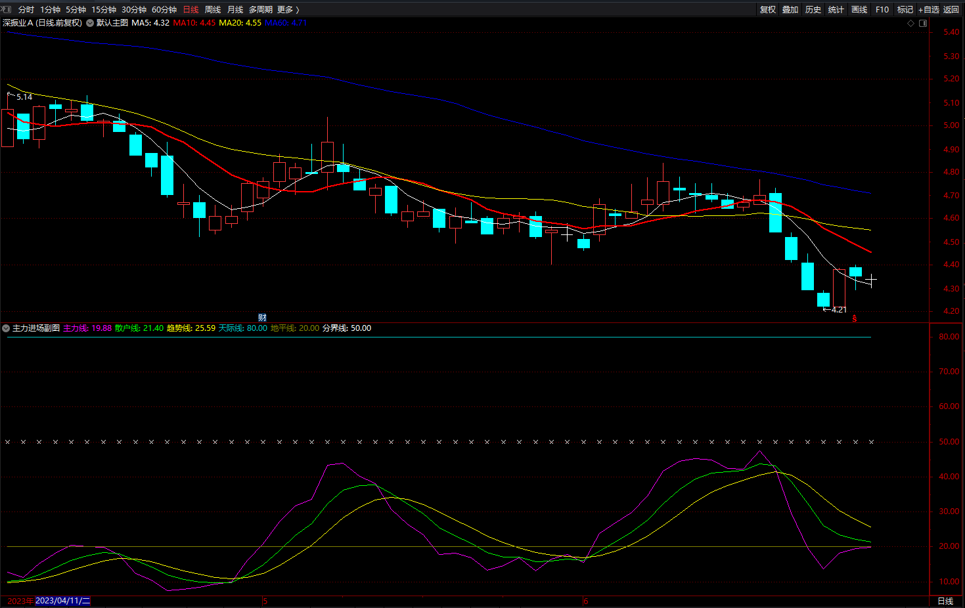Click the diamond icon above the price axis

910,23
